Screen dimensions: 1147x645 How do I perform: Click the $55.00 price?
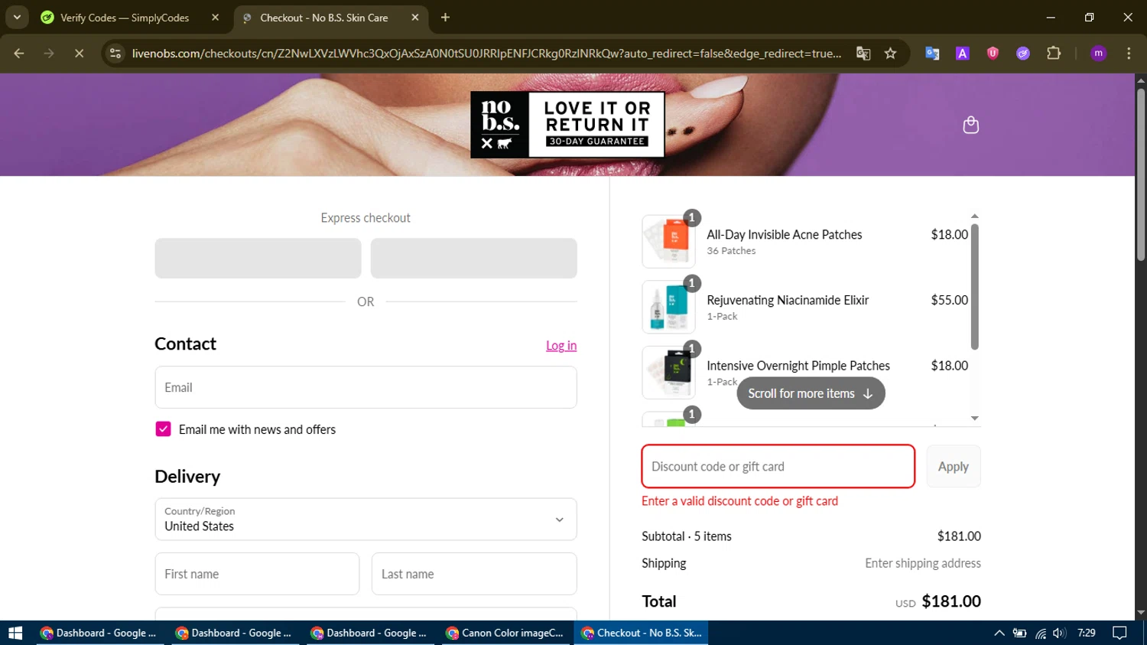(950, 300)
